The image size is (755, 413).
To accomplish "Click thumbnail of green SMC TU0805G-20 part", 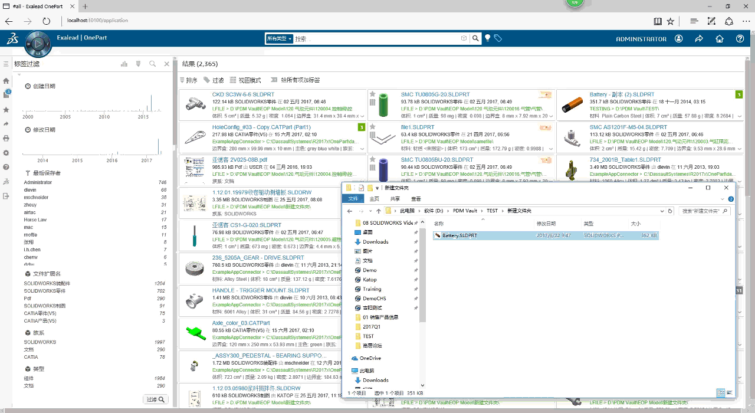I will click(x=385, y=104).
